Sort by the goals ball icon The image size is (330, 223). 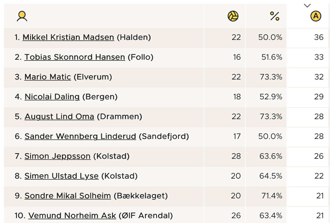233,16
